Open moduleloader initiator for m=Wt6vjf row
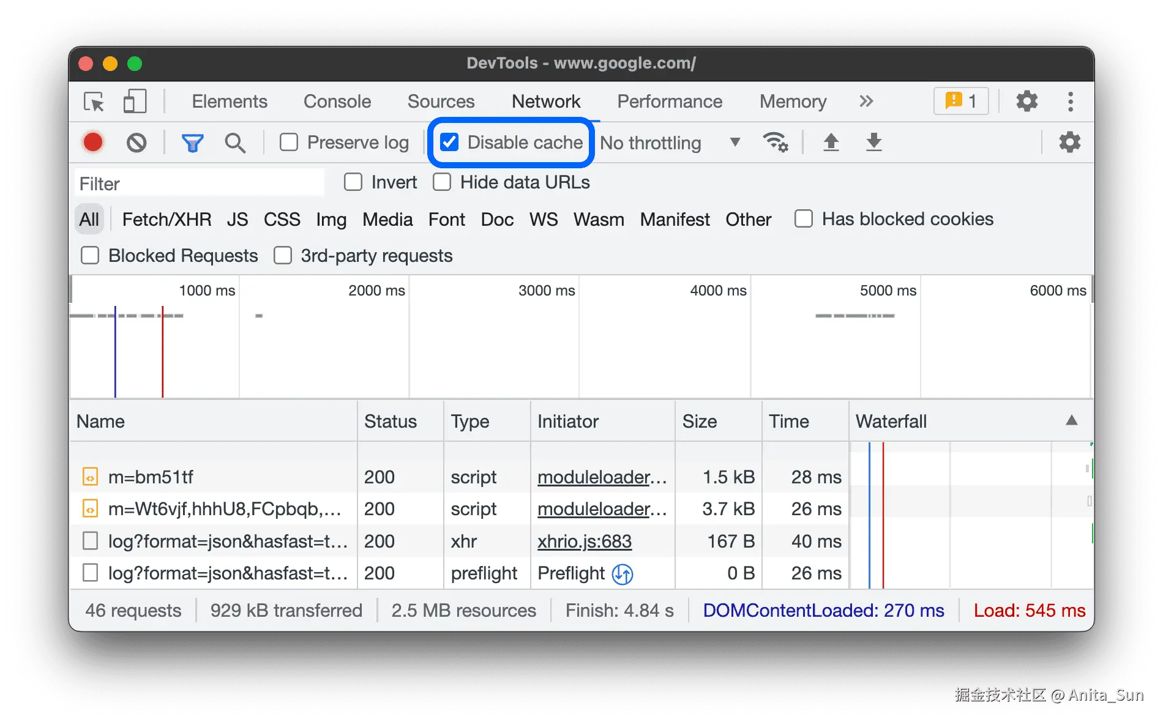 pos(602,509)
